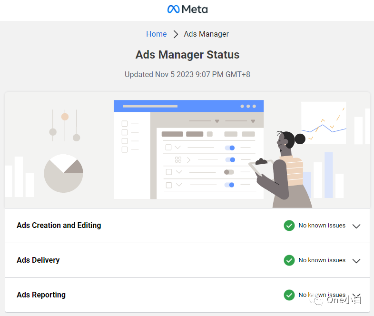Click the breadcrumb separator arrow
374x316 pixels.
coord(176,34)
